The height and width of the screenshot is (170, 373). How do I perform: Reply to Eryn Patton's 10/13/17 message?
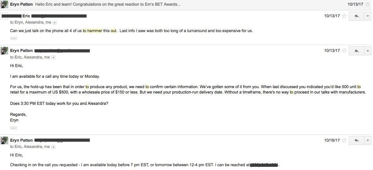point(357,51)
